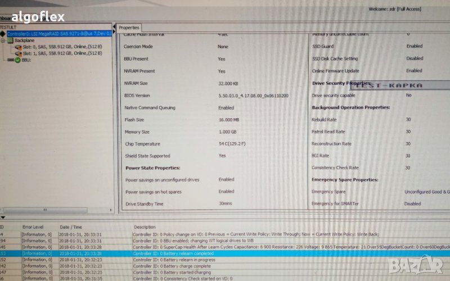Collapse the Backplane tree node
The image size is (450, 281).
3,40
